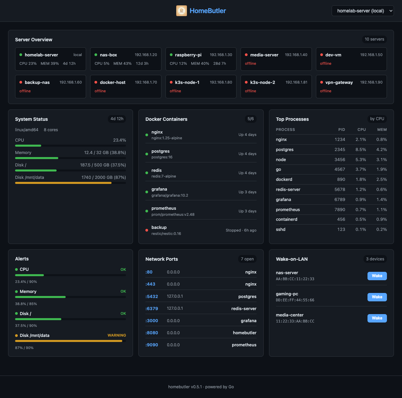The height and width of the screenshot is (398, 402).
Task: Click the green CPU alert indicator dot
Action: coord(16,269)
